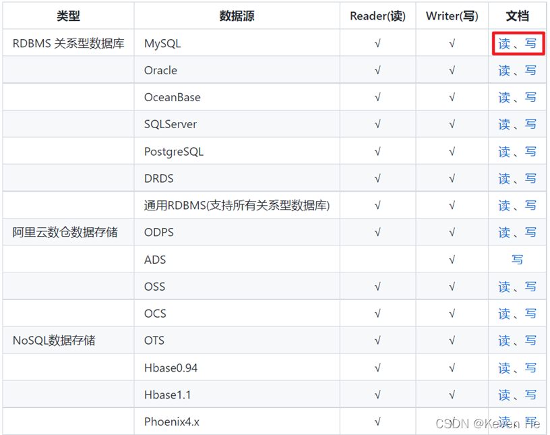Open the DRDS read (读) doc link
The image size is (550, 435).
point(504,179)
